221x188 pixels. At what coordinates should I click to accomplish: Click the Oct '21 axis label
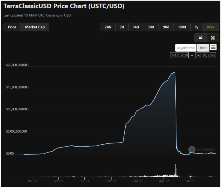pyautogui.click(x=111, y=181)
